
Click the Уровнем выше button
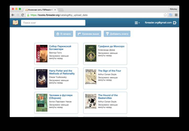point(88,34)
